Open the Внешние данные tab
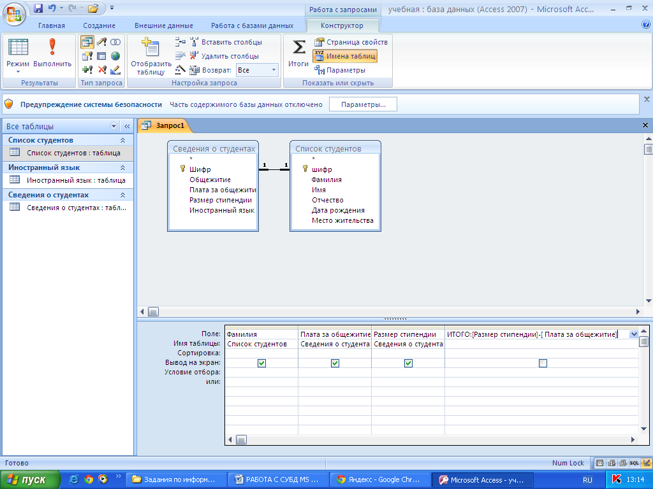Screen dimensions: 653x489 164,25
